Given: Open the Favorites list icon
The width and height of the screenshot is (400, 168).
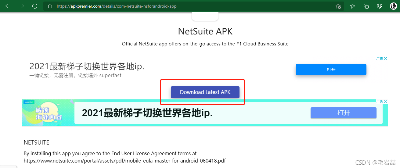Looking at the screenshot, I should coord(353,6).
